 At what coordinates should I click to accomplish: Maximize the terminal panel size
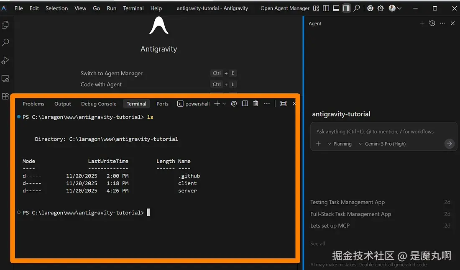pyautogui.click(x=284, y=103)
